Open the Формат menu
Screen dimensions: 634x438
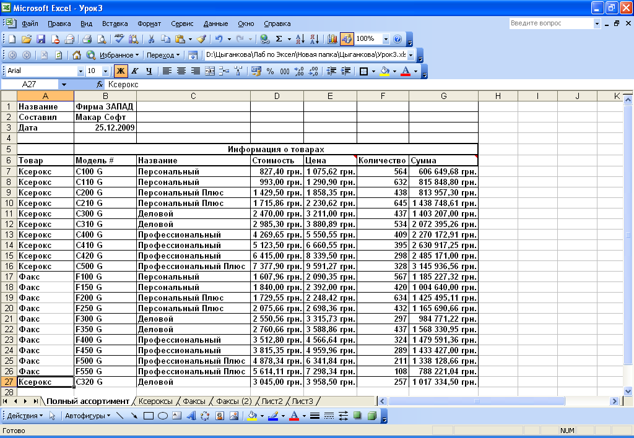(x=149, y=24)
